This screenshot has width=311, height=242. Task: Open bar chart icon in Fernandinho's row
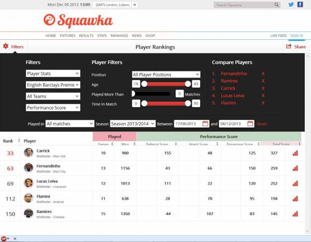pos(295,168)
